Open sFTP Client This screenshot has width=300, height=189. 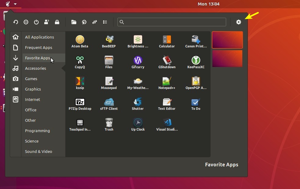[x=109, y=104]
